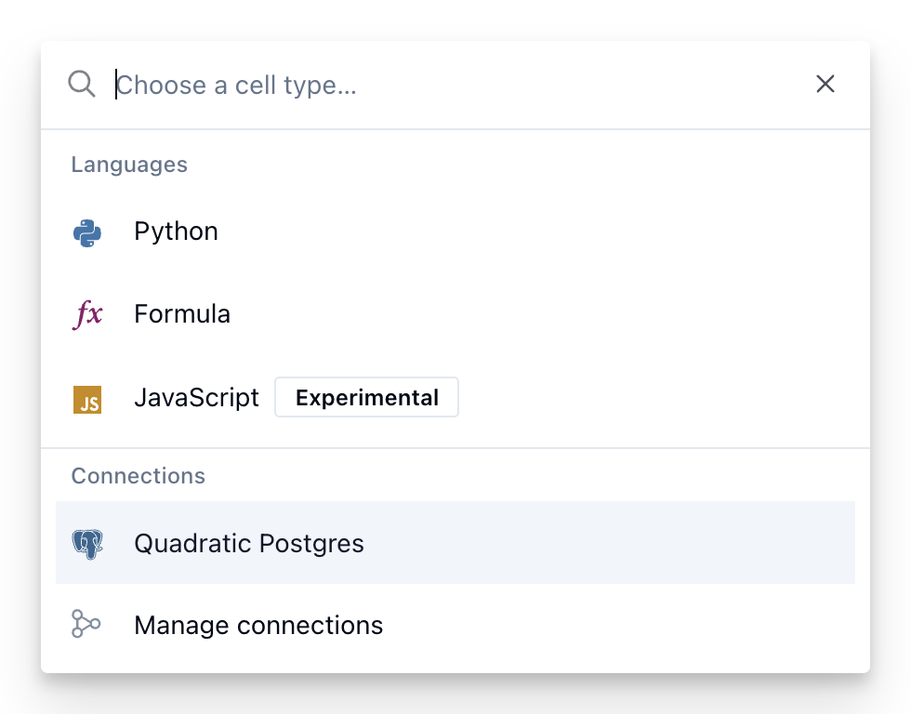Open Manage connections
Screen dimensions: 911x714
tap(258, 626)
